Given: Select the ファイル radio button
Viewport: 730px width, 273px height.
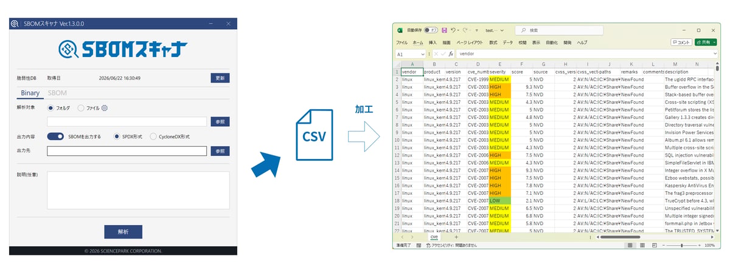Looking at the screenshot, I should (81, 108).
